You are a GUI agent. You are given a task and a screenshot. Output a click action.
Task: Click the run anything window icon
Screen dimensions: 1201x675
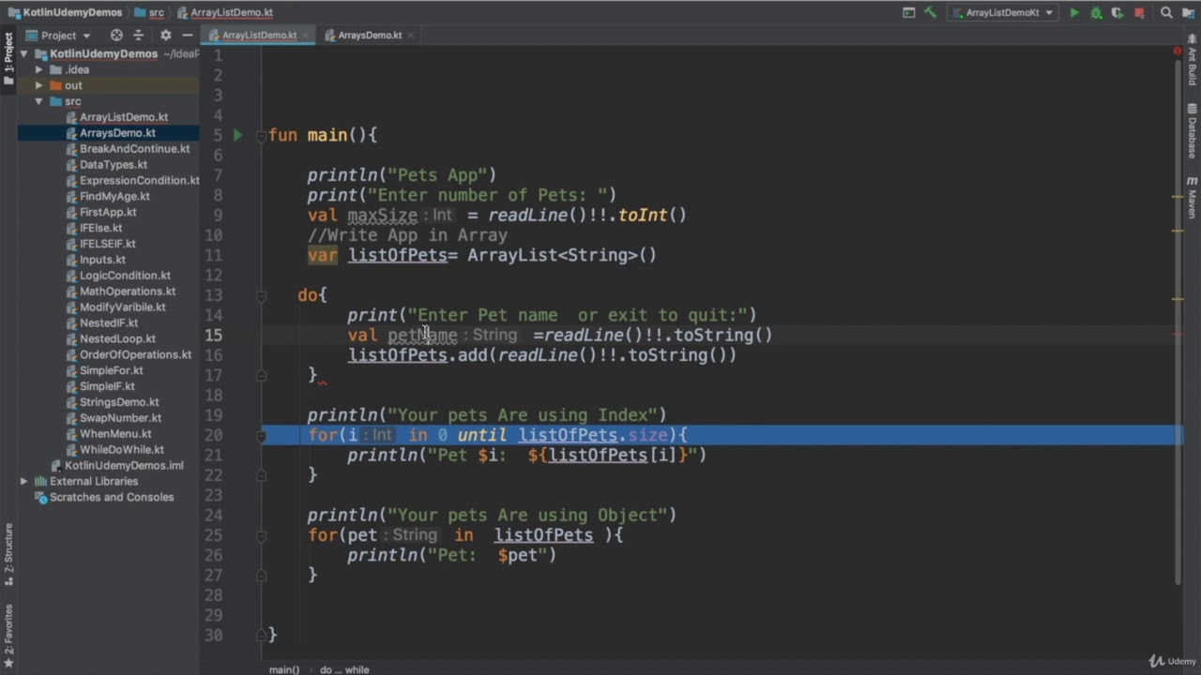click(908, 13)
